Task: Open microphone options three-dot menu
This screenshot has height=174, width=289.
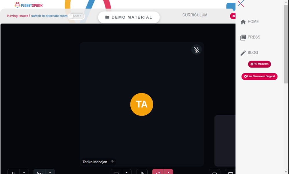Action: (x=24, y=172)
